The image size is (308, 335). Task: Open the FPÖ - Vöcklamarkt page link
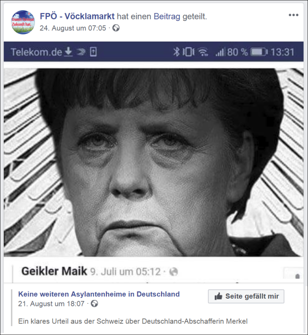click(x=77, y=16)
